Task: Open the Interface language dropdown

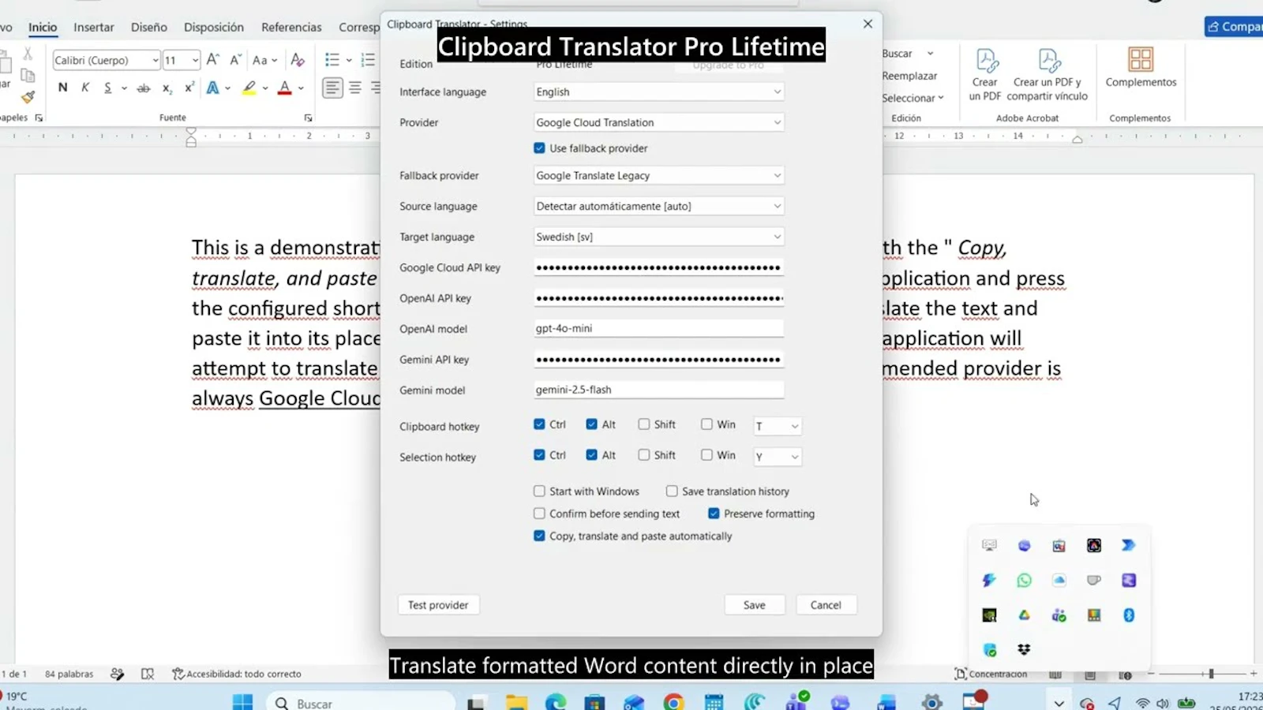Action: (658, 92)
